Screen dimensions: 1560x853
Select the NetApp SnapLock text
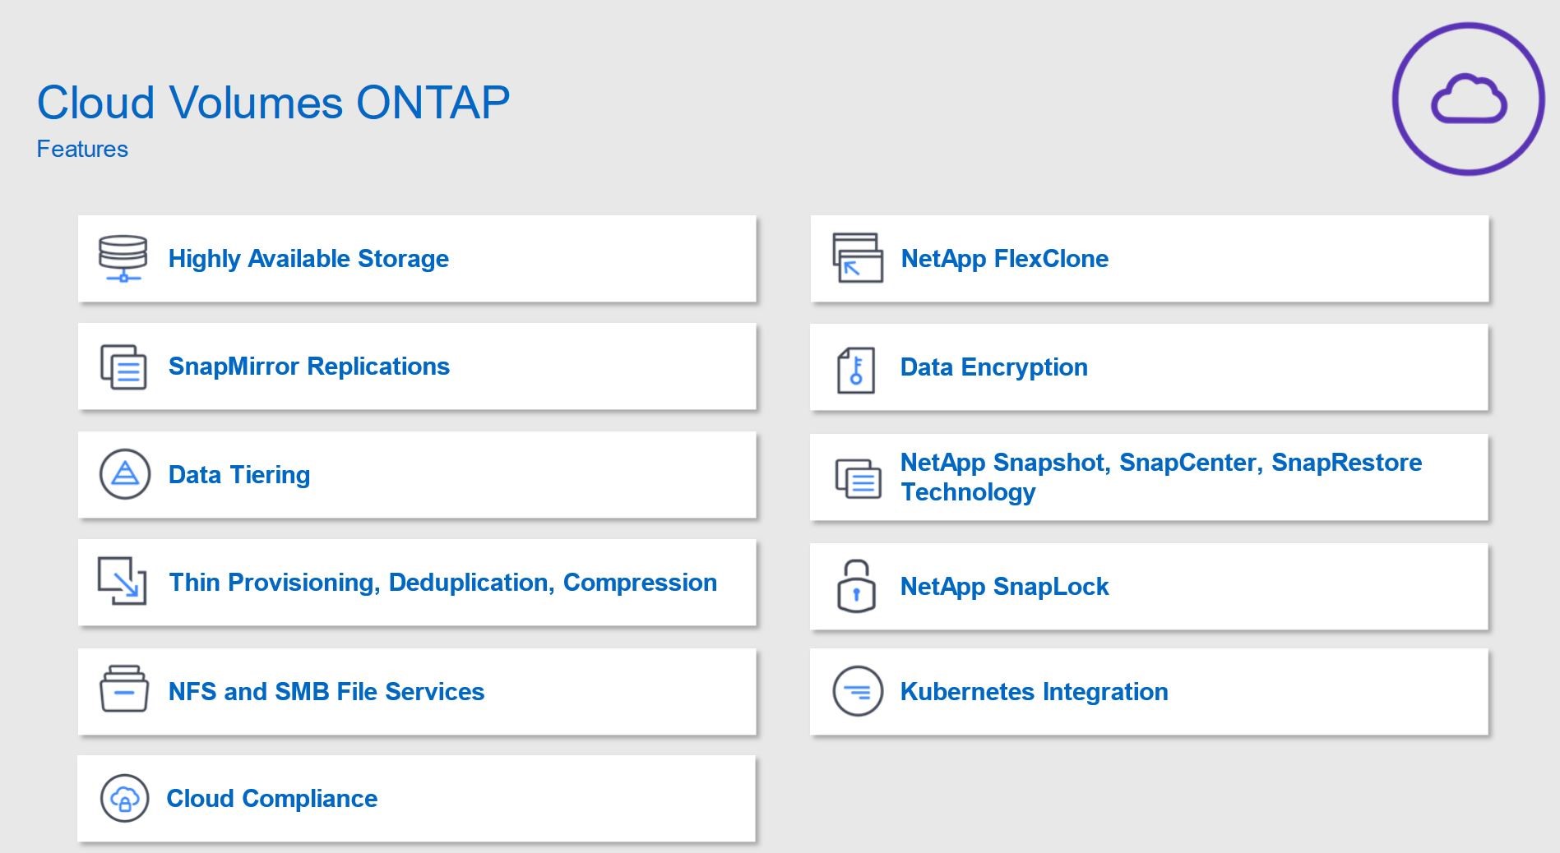(x=1005, y=587)
